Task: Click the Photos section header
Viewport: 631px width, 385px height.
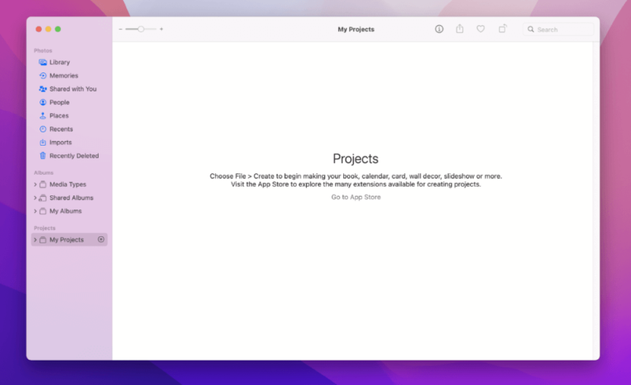Action: click(43, 50)
